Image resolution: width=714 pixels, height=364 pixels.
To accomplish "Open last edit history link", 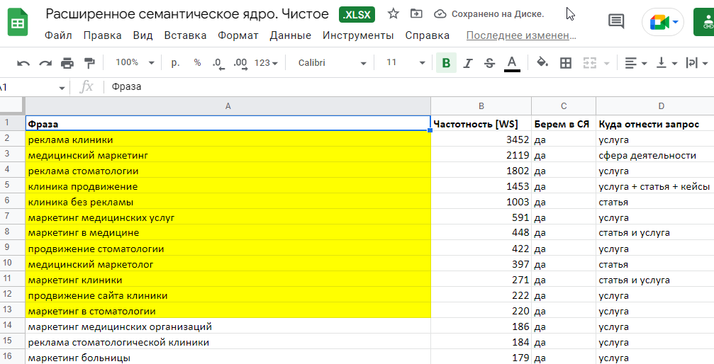I will point(521,35).
